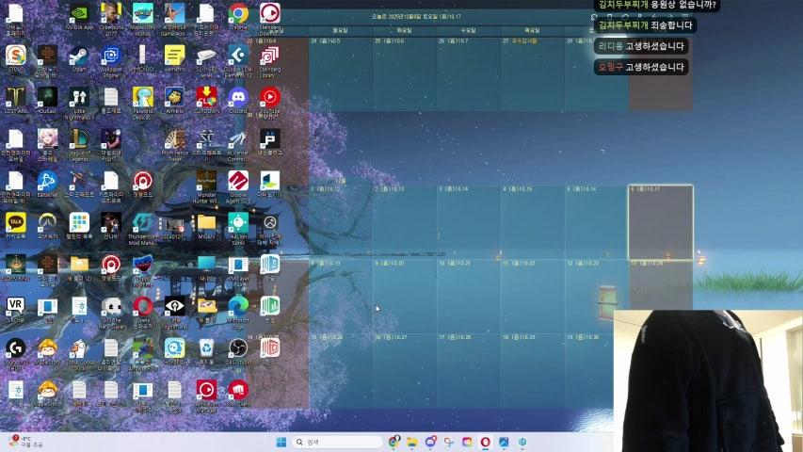
Task: Select the highlighted calendar cell for 10.17
Action: click(660, 221)
